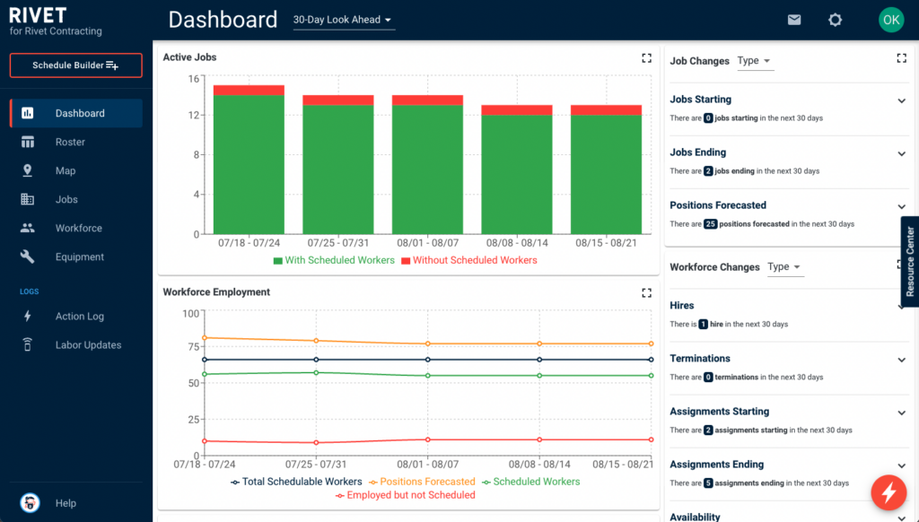919x522 pixels.
Task: Go to Dashboard in sidebar
Action: click(76, 113)
